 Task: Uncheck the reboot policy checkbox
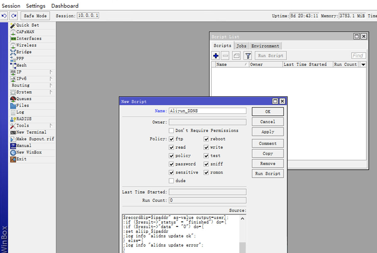click(206, 139)
